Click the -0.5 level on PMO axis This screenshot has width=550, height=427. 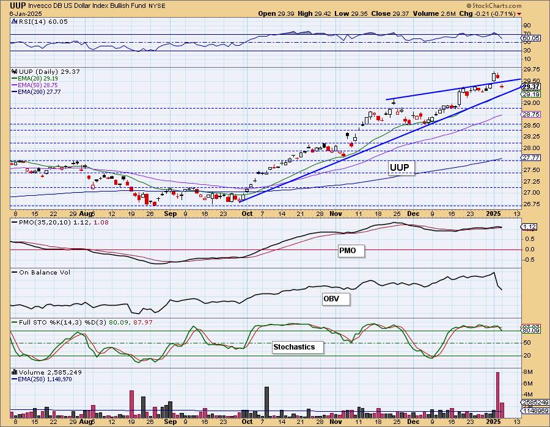[529, 260]
